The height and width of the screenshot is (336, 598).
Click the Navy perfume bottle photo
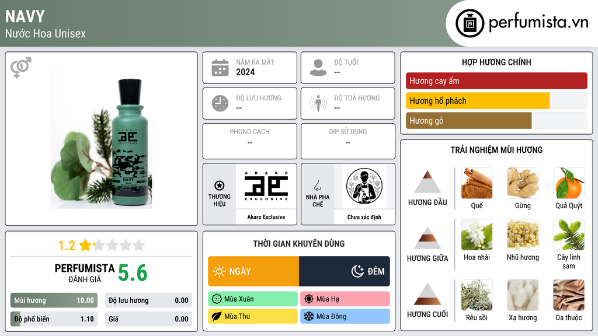102,139
